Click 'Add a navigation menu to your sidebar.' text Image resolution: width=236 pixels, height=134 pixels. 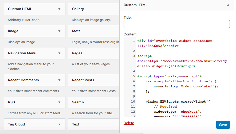point(31,66)
